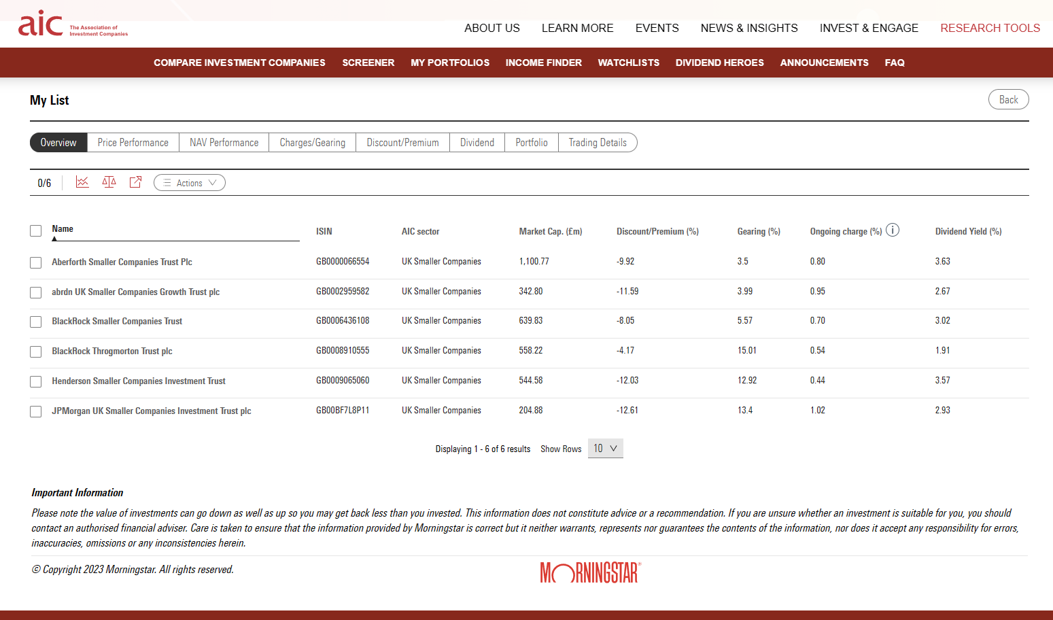Open the chart comparison icon
The image size is (1053, 620).
[82, 182]
